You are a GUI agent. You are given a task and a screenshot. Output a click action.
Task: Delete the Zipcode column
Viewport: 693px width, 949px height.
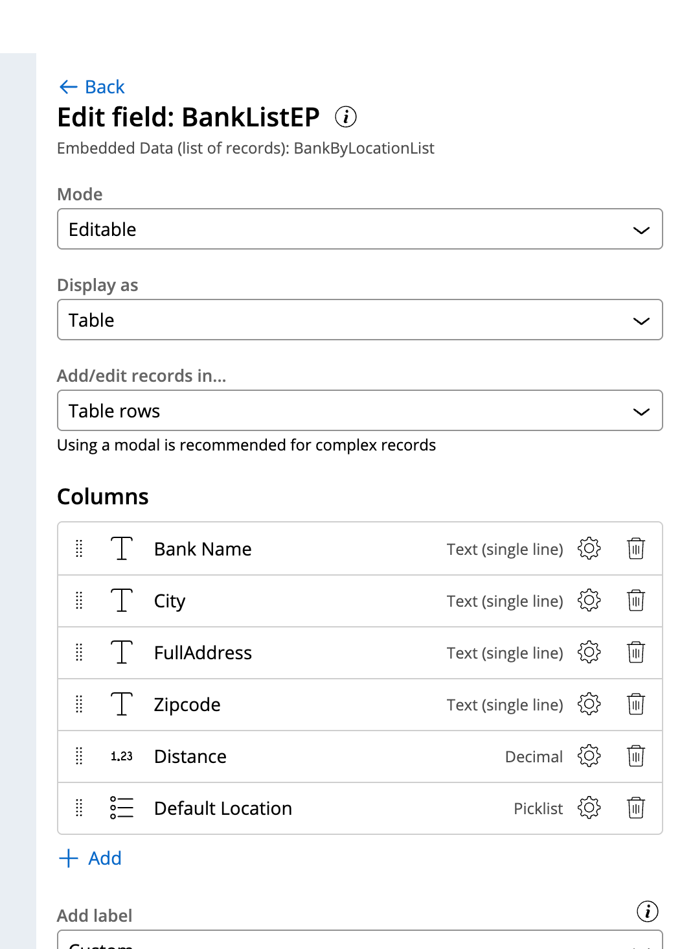636,704
